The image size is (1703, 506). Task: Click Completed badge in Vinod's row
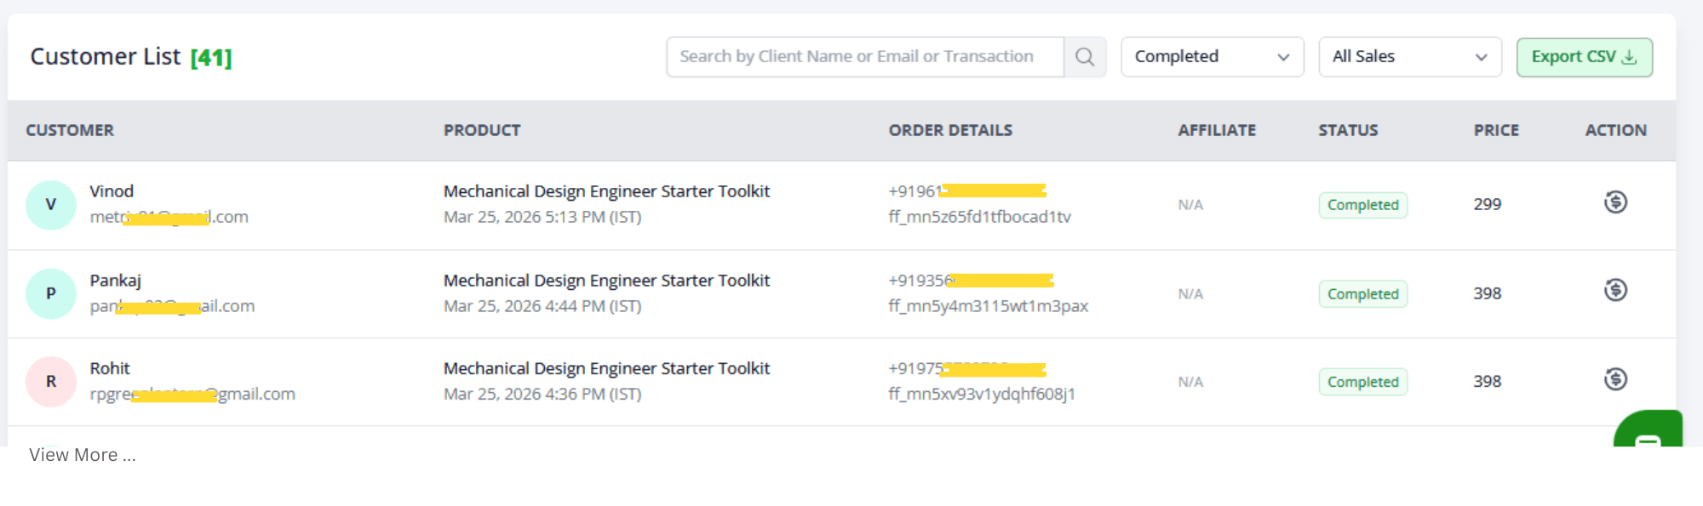click(1362, 205)
